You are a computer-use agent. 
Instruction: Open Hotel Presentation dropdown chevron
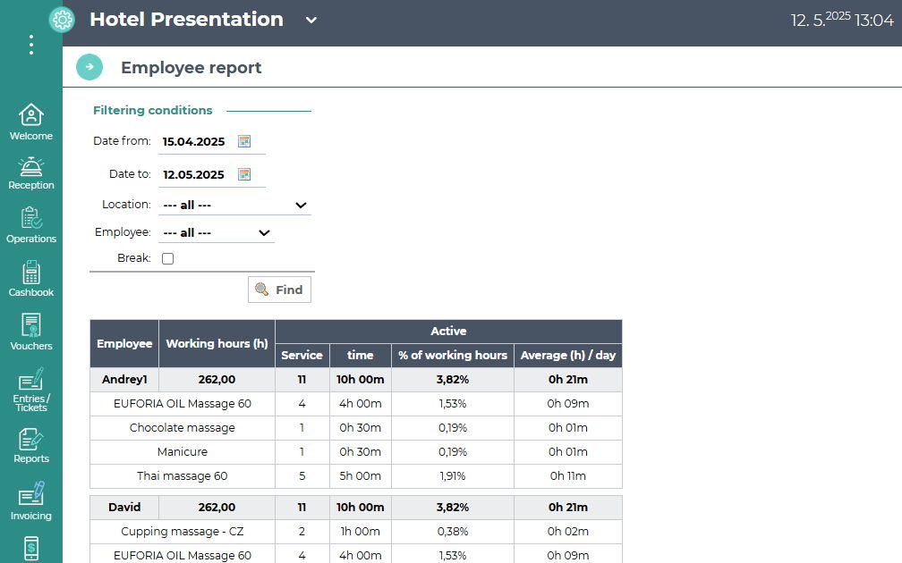[x=311, y=21]
